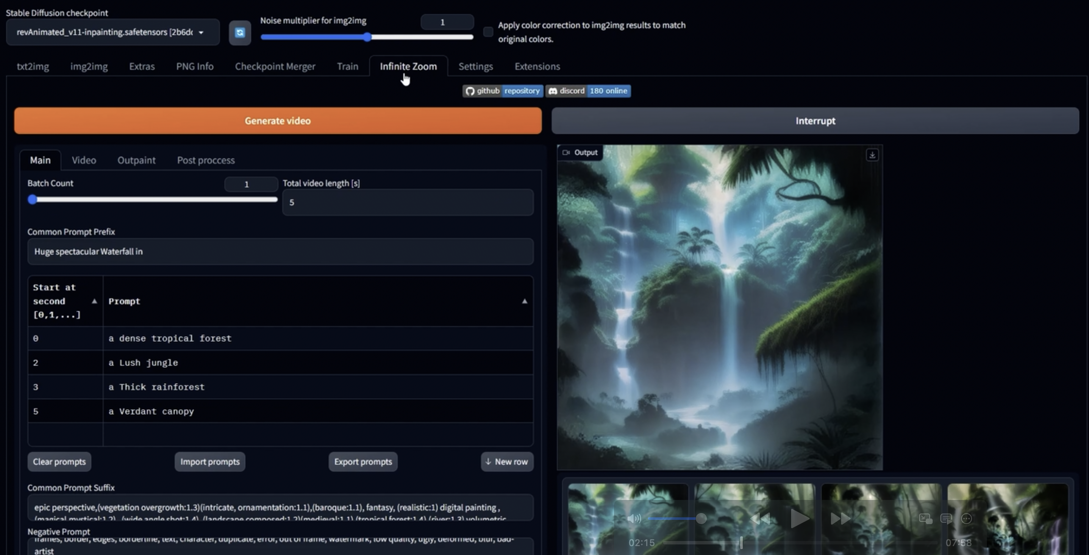Image resolution: width=1089 pixels, height=555 pixels.
Task: Adjust the Noise multiplier slider handle
Action: point(367,37)
